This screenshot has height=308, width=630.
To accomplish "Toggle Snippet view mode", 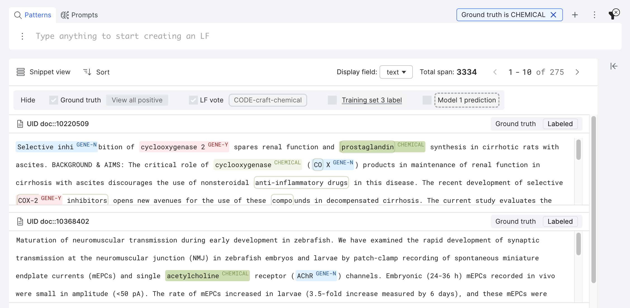I will pos(44,72).
